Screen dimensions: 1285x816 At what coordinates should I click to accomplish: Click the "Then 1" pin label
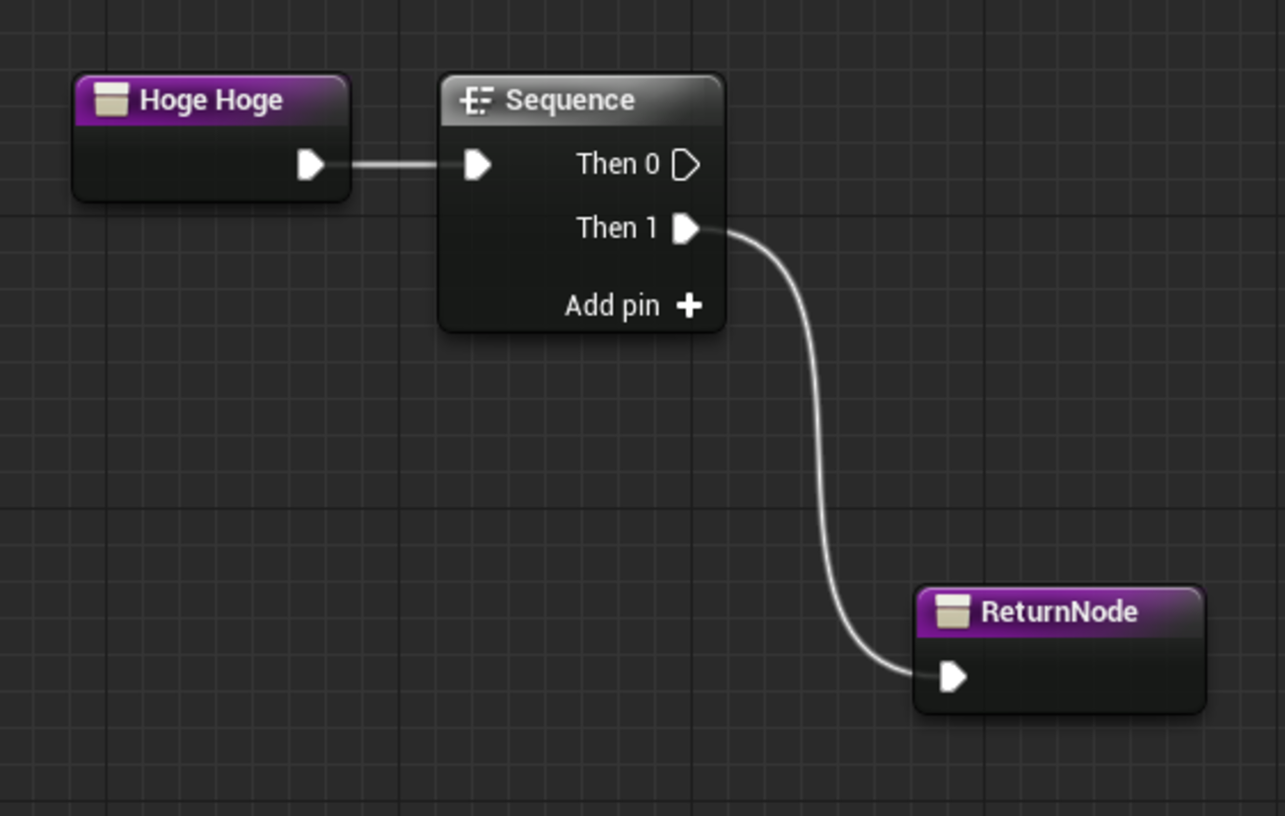point(618,228)
